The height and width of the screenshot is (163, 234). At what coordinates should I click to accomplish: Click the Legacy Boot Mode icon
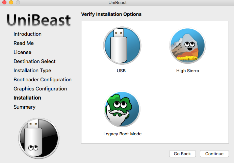[x=122, y=109]
